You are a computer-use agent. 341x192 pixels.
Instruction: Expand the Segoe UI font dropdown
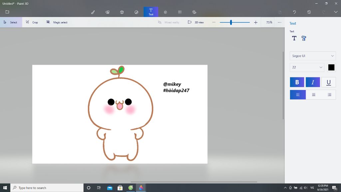point(313,56)
